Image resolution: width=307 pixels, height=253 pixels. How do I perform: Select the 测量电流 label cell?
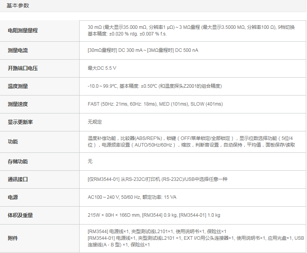point(18,50)
